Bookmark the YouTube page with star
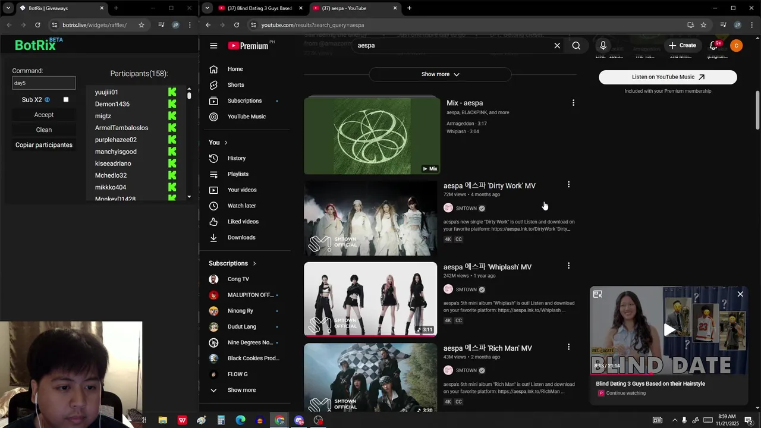Viewport: 761px width, 428px height. click(703, 25)
